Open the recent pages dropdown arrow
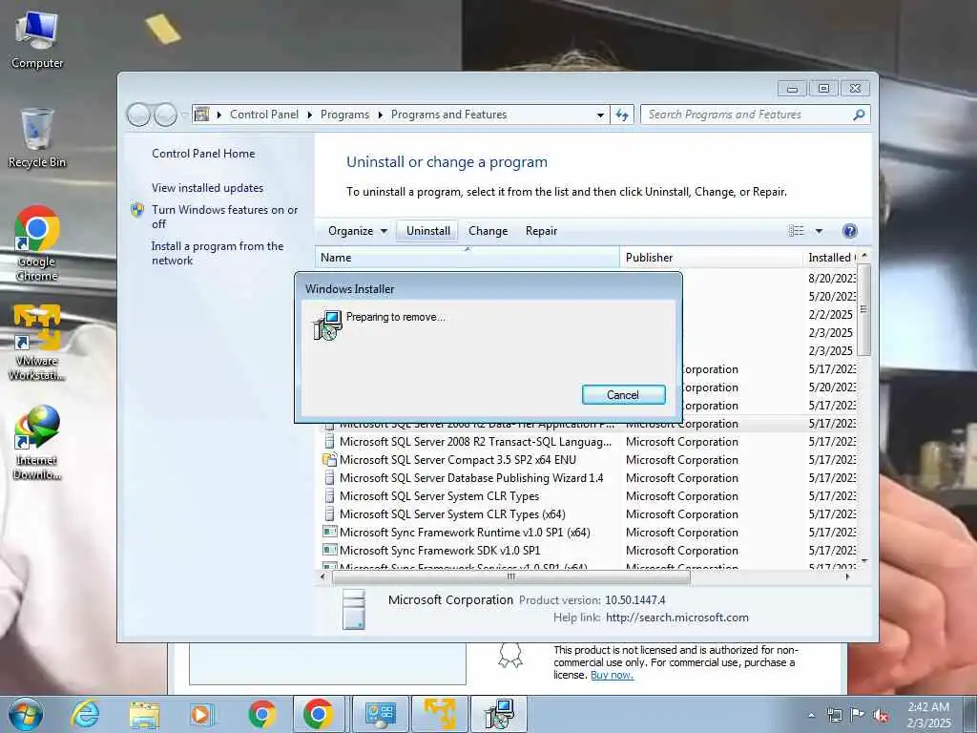Viewport: 977px width, 733px height. pyautogui.click(x=184, y=115)
